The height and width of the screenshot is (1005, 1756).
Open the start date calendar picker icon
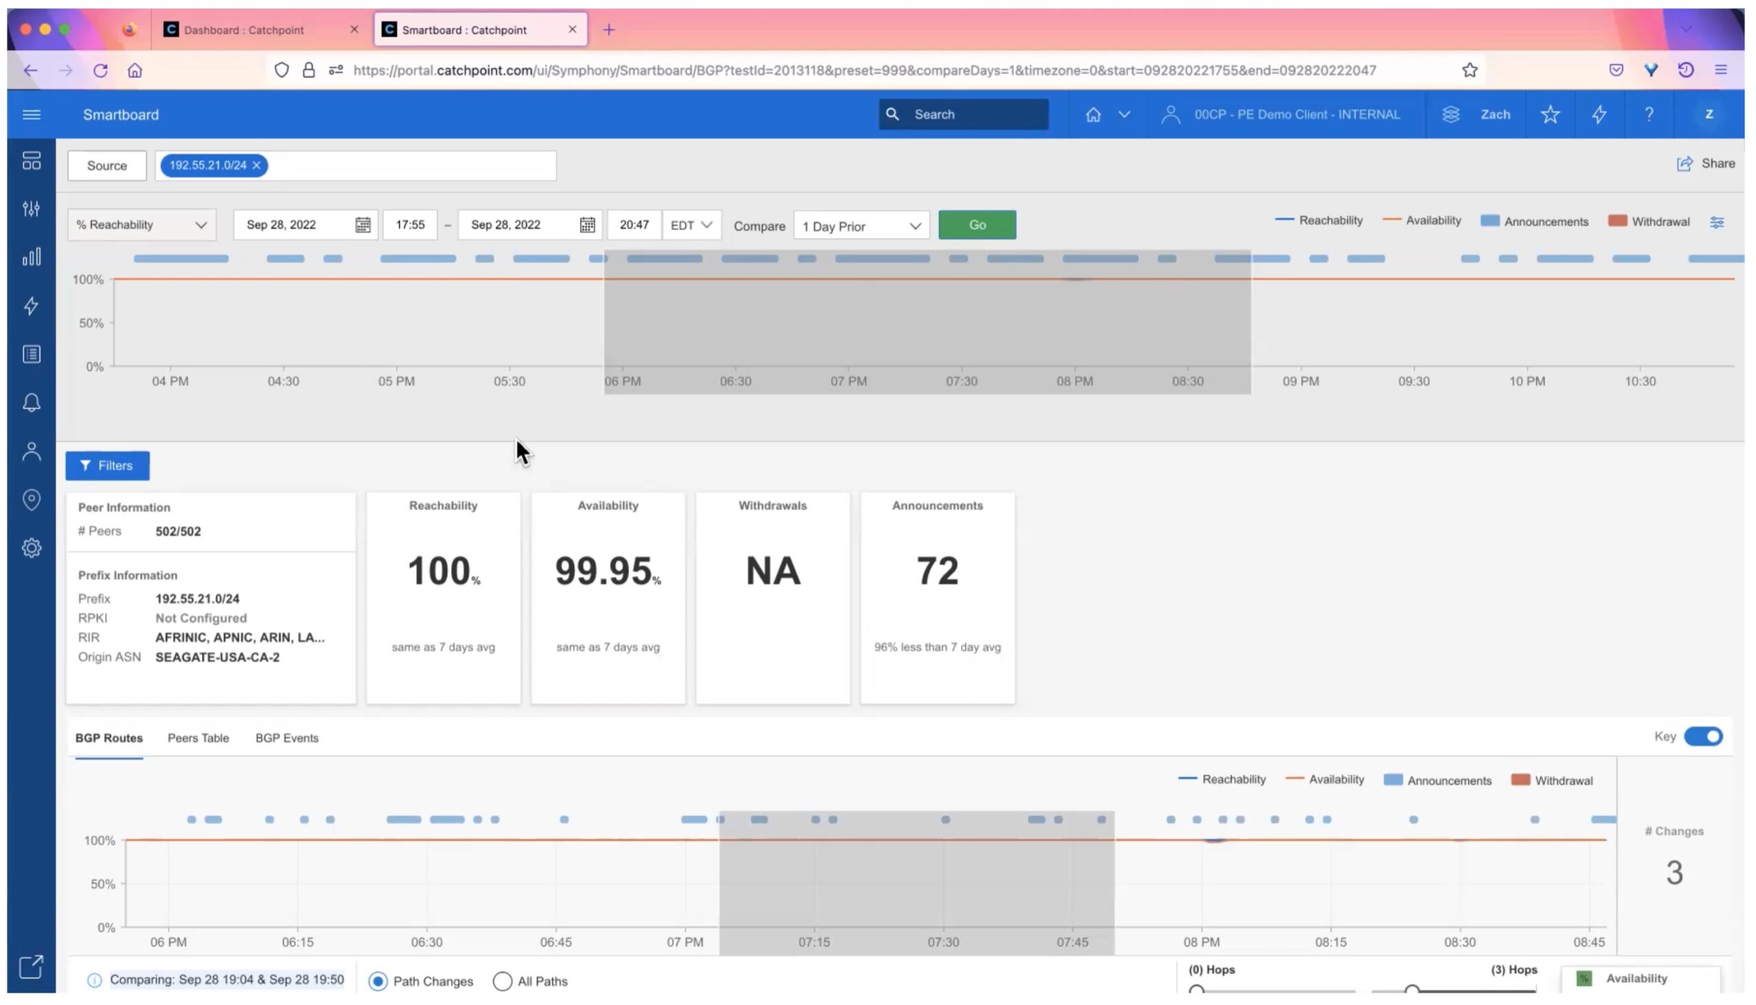point(362,225)
